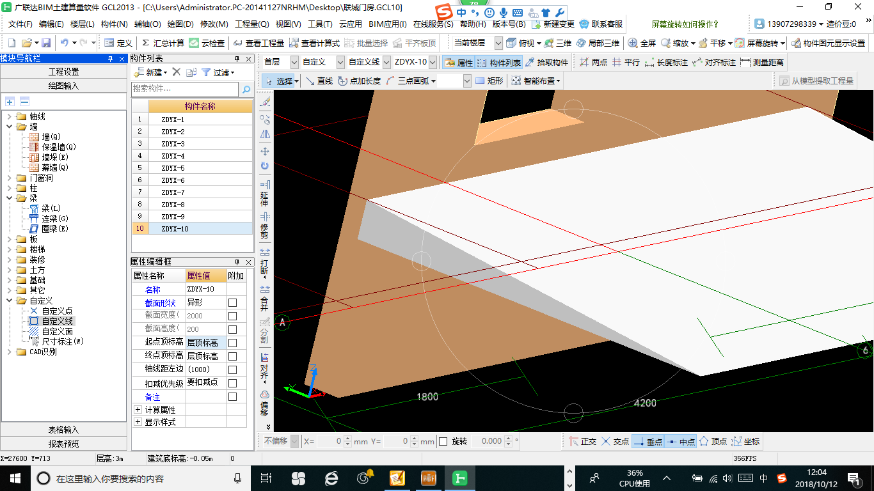Image resolution: width=874 pixels, height=491 pixels.
Task: Start 云检查 cloud check
Action: (x=207, y=43)
